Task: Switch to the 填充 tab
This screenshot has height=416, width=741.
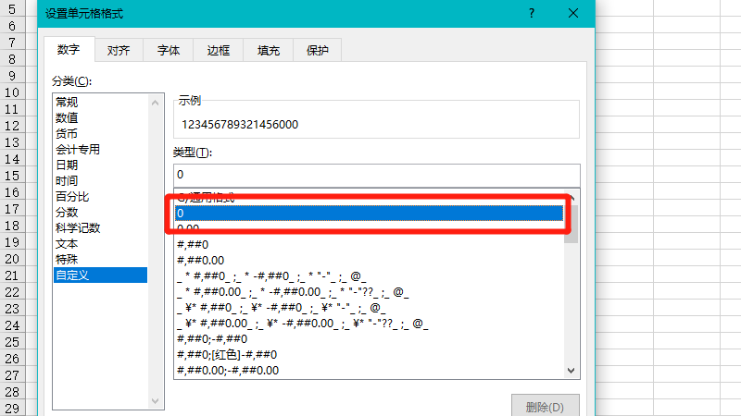Action: pos(268,51)
